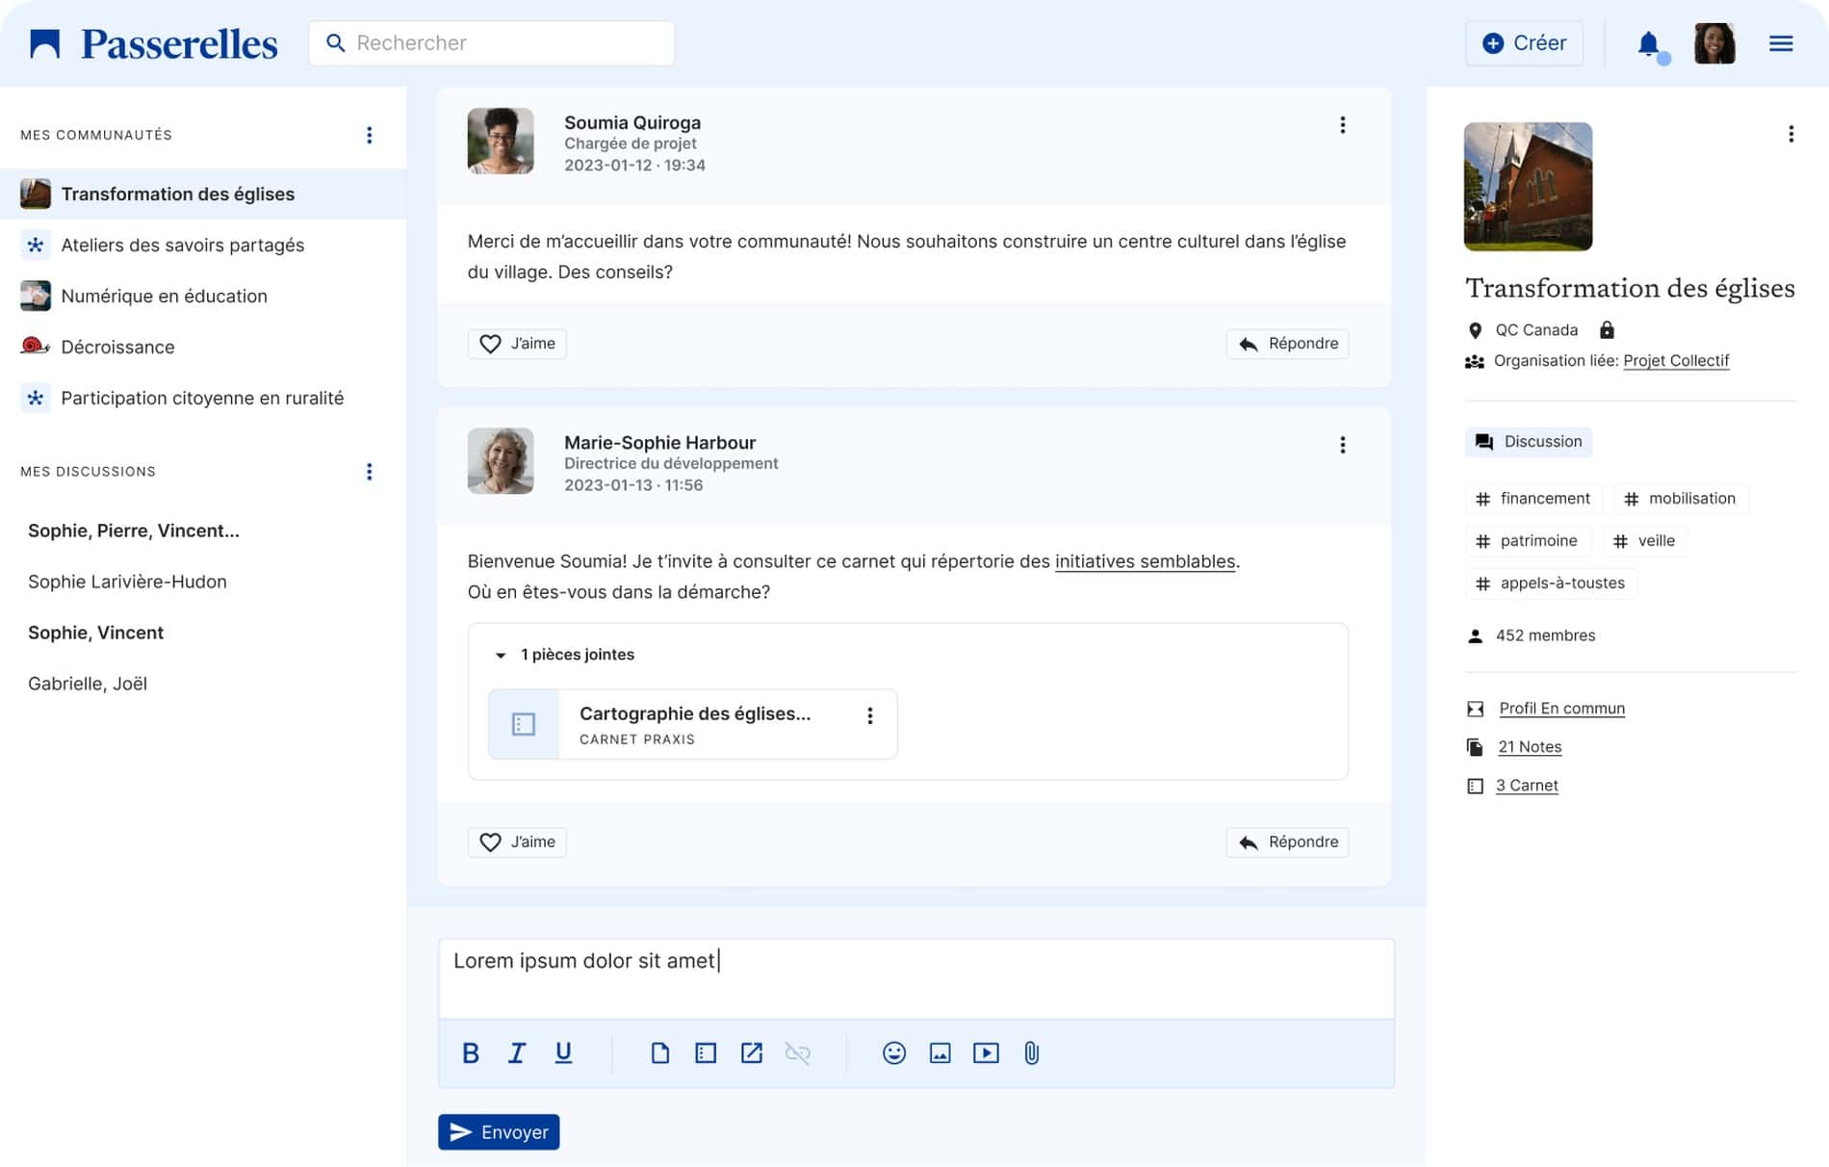Screen dimensions: 1829x1167
Task: Click the Transformation des églises cover image
Action: (x=1527, y=186)
